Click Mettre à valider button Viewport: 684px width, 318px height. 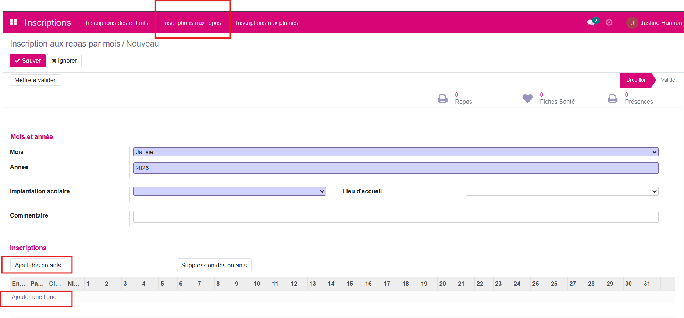35,80
